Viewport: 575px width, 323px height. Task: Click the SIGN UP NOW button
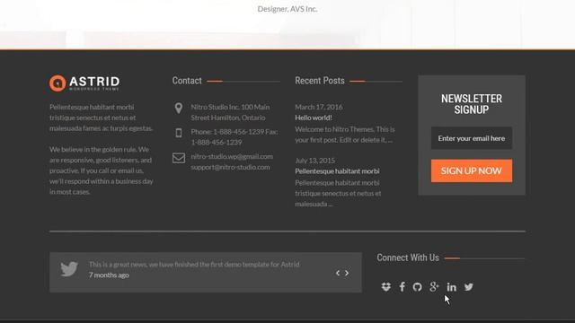pos(472,170)
